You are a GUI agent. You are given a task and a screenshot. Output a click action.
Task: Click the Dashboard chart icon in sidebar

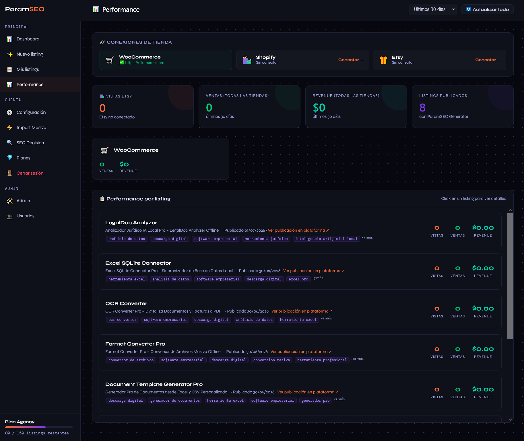click(10, 39)
